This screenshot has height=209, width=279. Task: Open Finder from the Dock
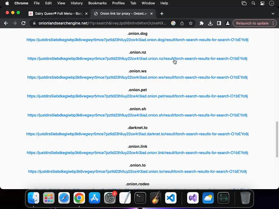pos(34,198)
